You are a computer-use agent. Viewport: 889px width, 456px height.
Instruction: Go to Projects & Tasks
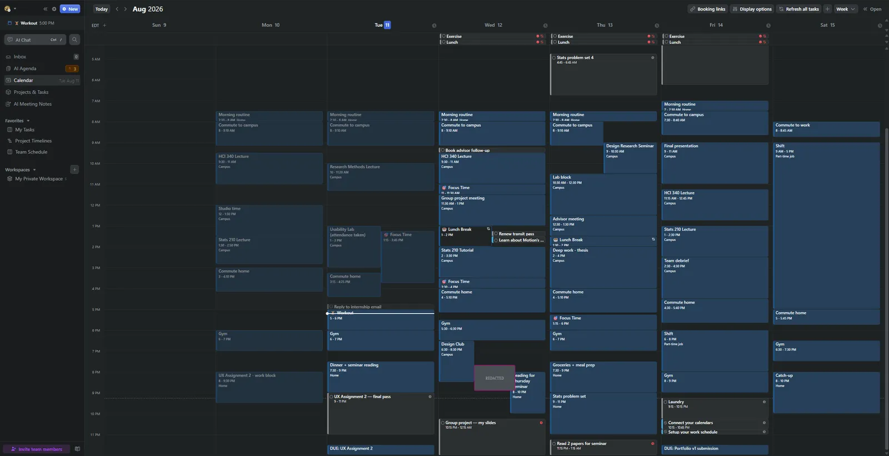pos(42,92)
